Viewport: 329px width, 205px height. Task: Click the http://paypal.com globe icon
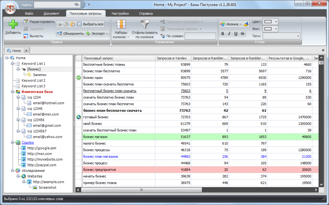click(x=24, y=165)
